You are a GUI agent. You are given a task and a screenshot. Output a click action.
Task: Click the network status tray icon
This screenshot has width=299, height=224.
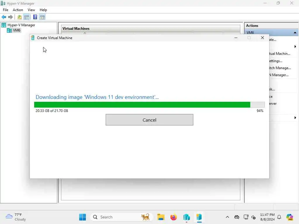click(246, 217)
